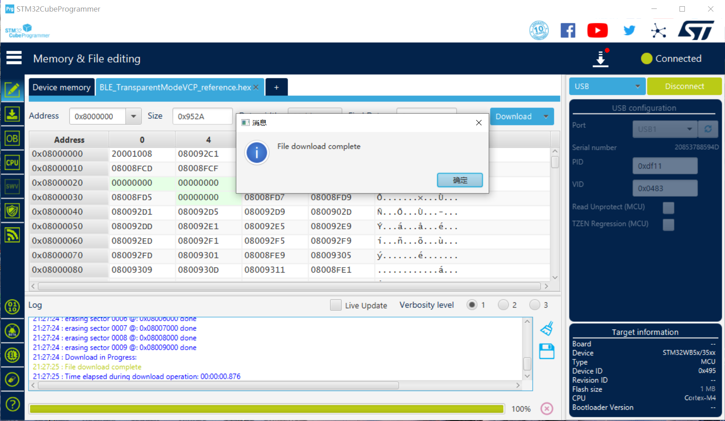
Task: Open Erasing & Programming sidebar icon
Action: 12,114
